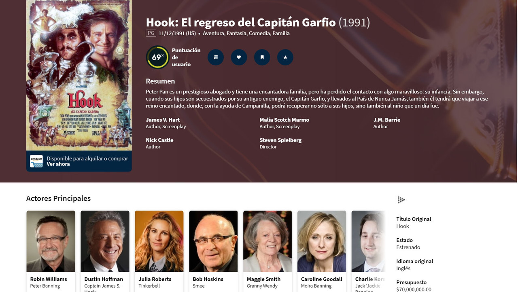Screen dimensions: 518x292
Task: Rate the movie using the star icon
Action: click(285, 57)
